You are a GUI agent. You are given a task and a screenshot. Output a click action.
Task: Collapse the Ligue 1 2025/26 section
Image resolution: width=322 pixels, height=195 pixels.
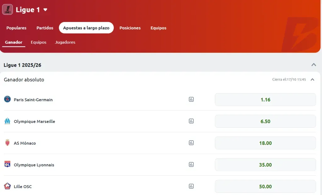(x=314, y=64)
